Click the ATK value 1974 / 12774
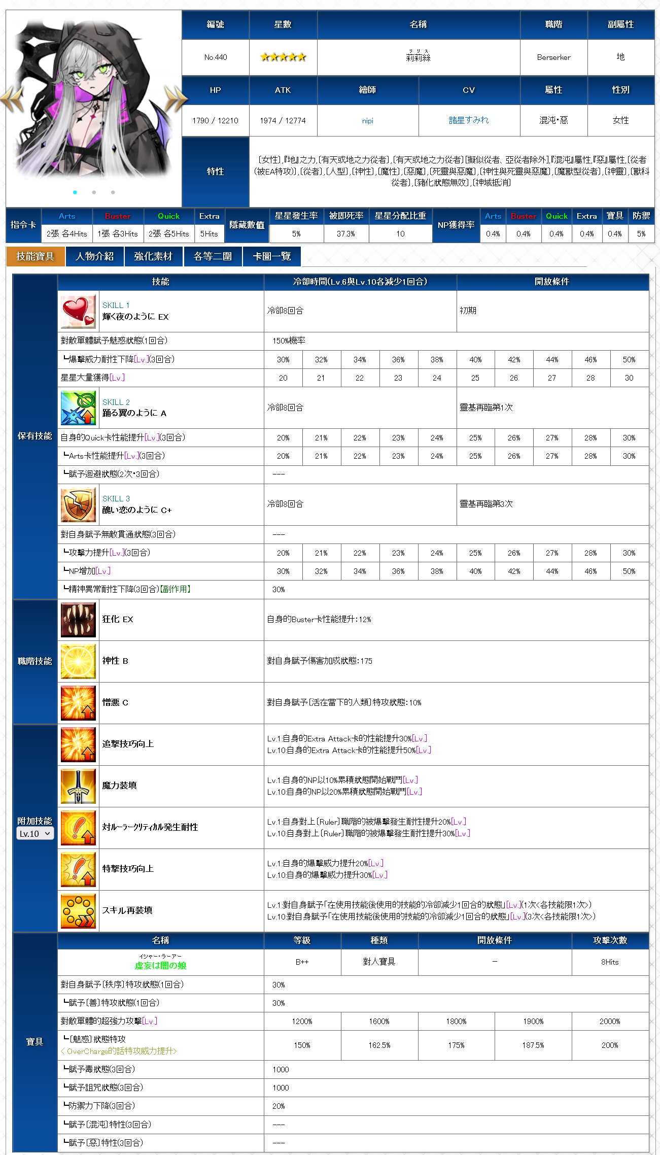 283,121
